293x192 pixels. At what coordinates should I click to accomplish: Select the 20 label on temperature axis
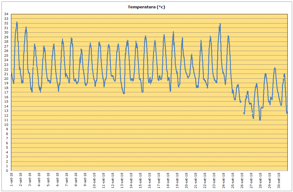click(x=6, y=79)
